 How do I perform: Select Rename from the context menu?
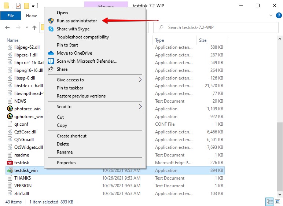click(65, 152)
